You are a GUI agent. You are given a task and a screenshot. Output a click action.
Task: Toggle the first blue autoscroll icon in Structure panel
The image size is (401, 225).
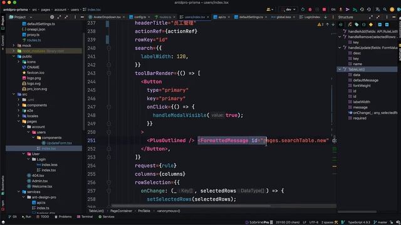click(x=380, y=24)
